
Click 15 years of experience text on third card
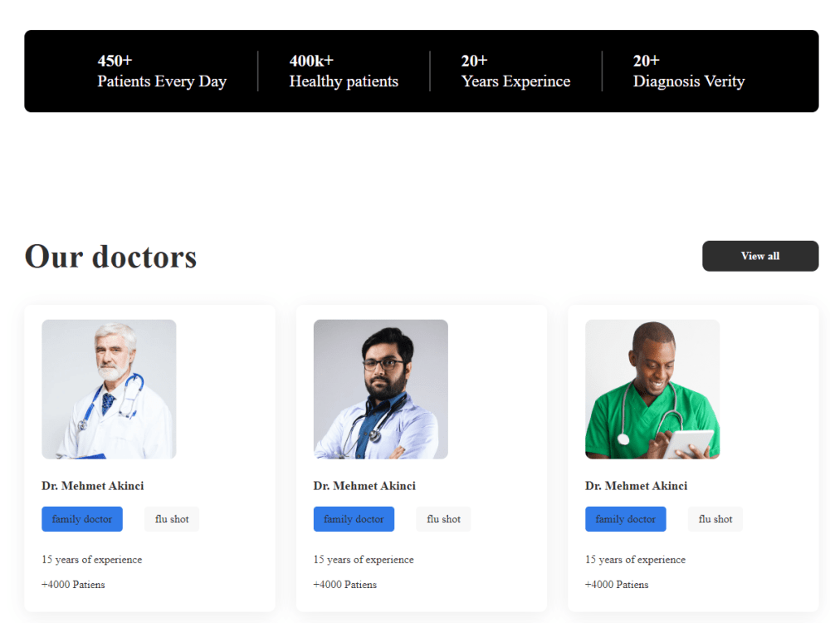(x=635, y=559)
